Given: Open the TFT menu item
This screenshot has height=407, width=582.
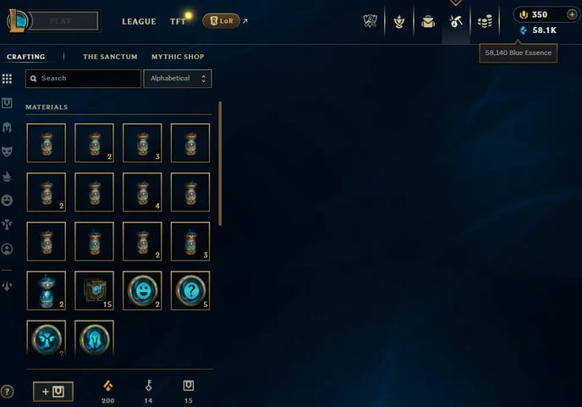Looking at the screenshot, I should tap(178, 21).
